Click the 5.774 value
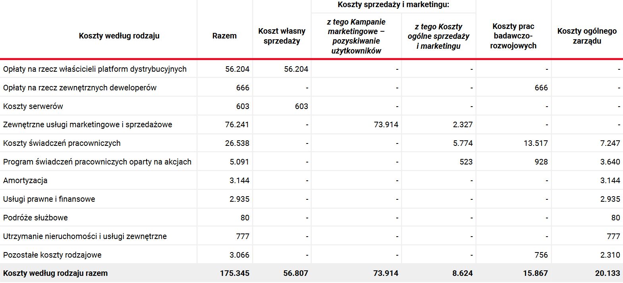623x283 pixels. 463,143
